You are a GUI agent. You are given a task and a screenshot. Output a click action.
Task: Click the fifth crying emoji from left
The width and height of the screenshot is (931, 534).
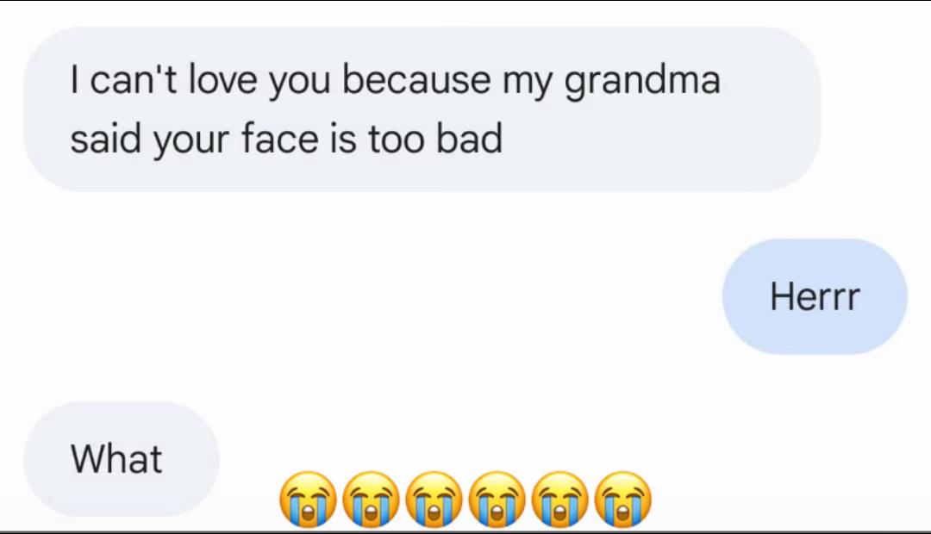pos(561,500)
